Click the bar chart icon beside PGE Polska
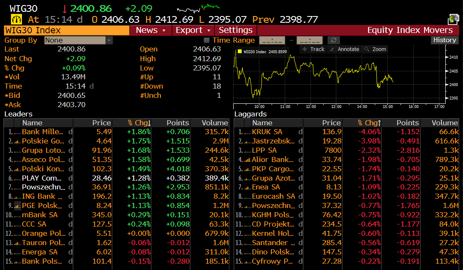Screen dimensions: 463x270 click(17, 205)
